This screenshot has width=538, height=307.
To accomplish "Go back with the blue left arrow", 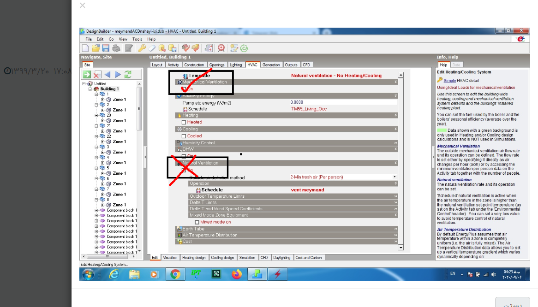I will point(108,74).
